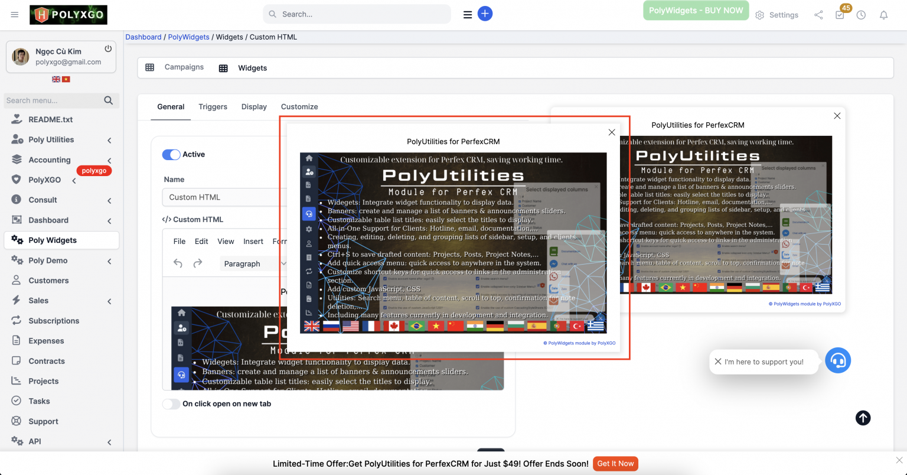
Task: Click the recent activity clock icon
Action: pos(860,15)
